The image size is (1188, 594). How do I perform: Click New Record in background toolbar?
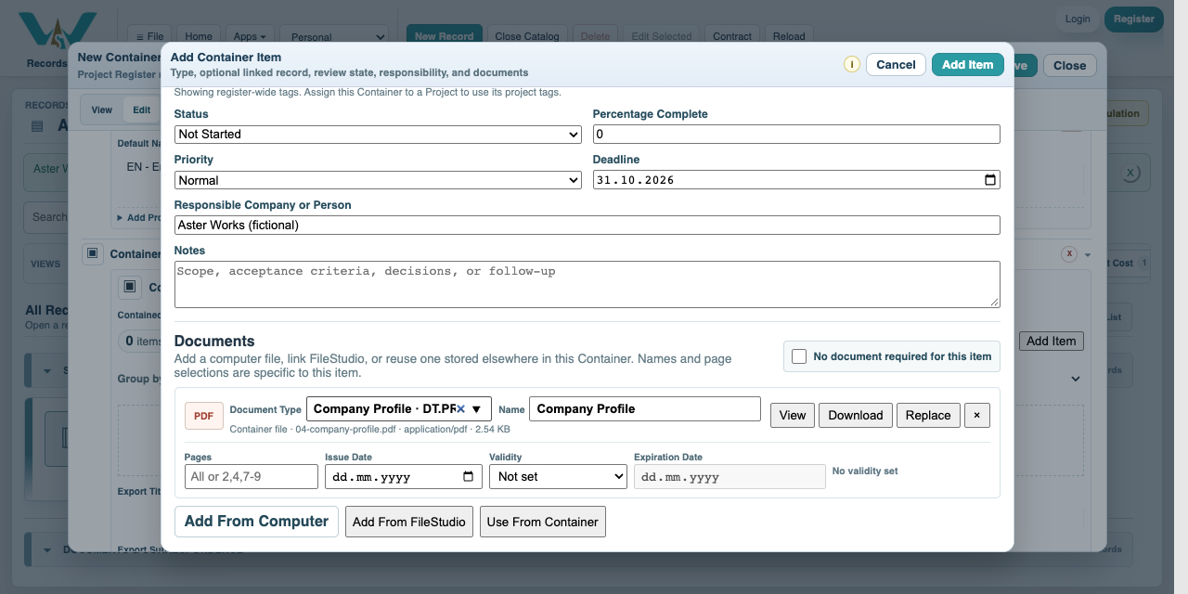point(445,37)
